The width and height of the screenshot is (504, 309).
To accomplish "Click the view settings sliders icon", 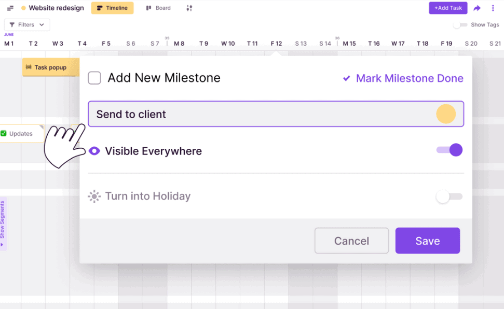I will point(189,8).
